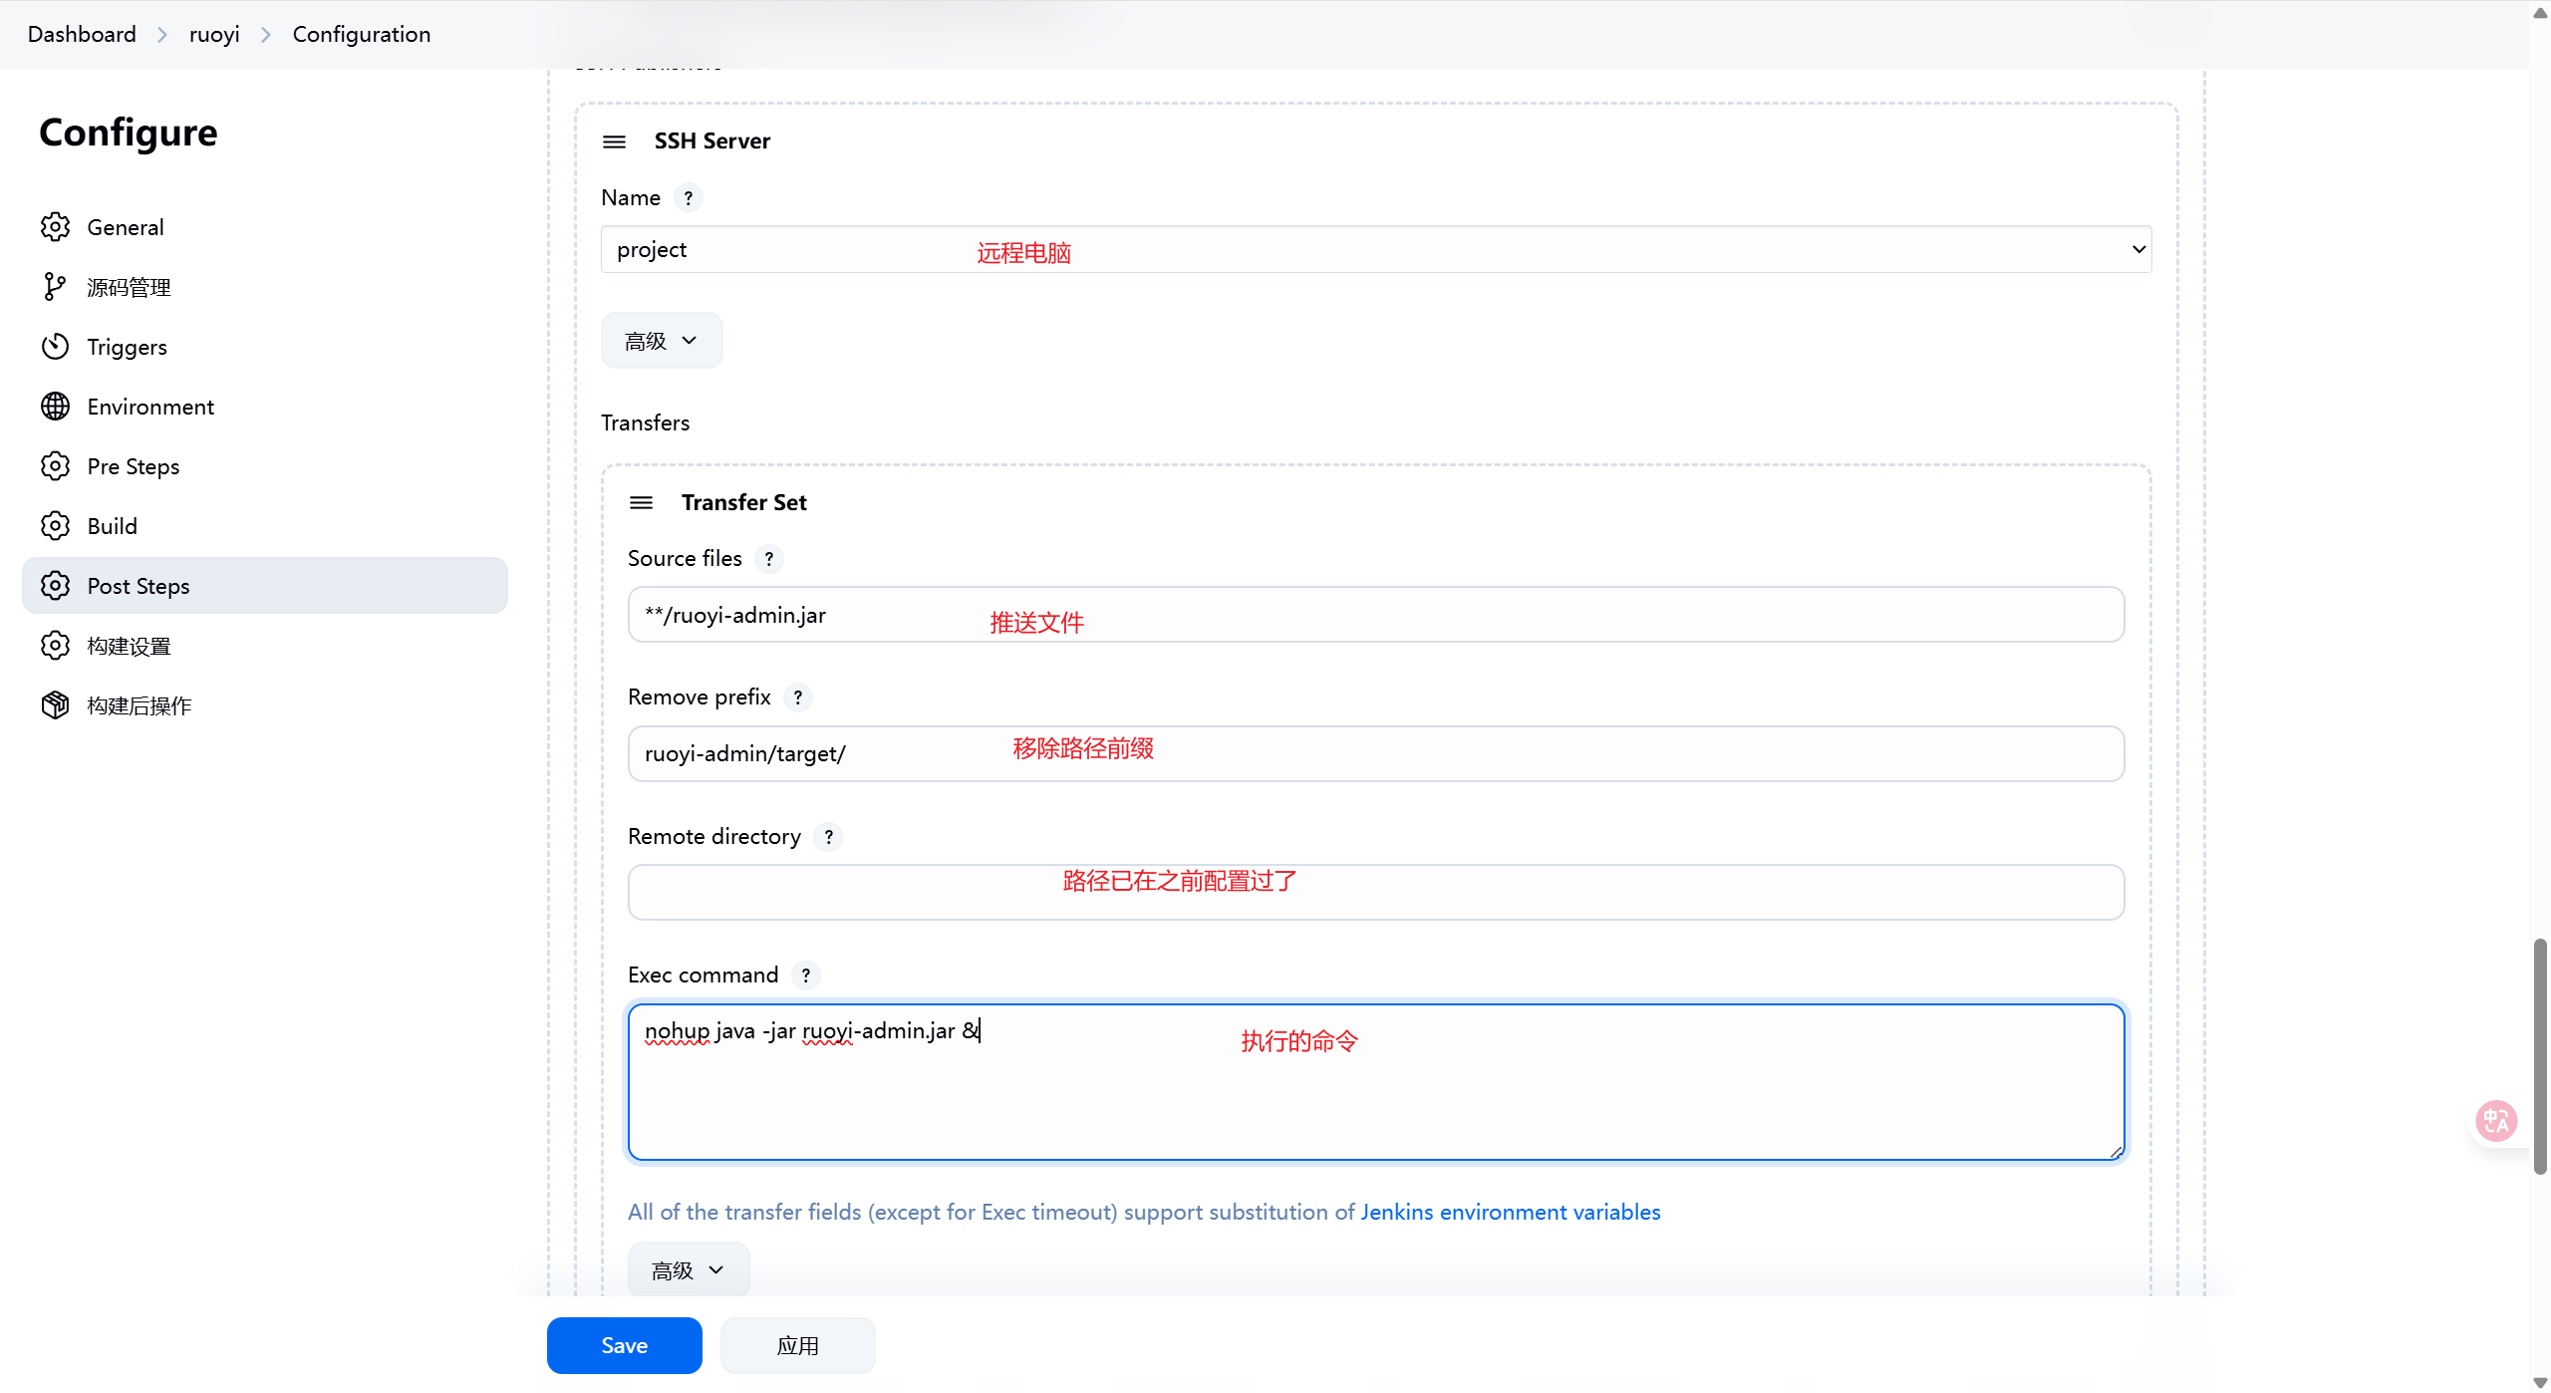
Task: Click into the Remote directory field
Action: tap(1375, 893)
